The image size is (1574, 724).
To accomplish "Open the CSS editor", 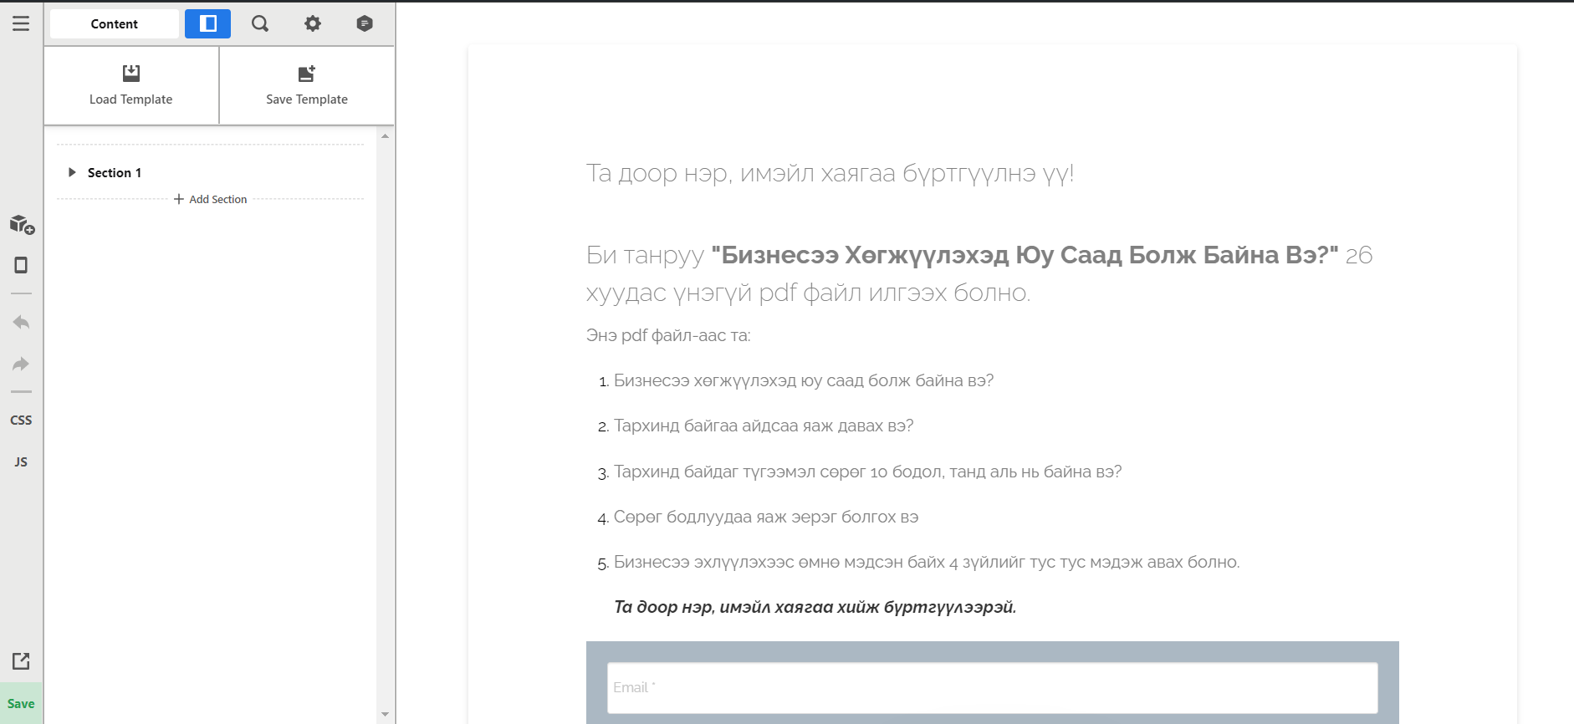I will pyautogui.click(x=21, y=420).
